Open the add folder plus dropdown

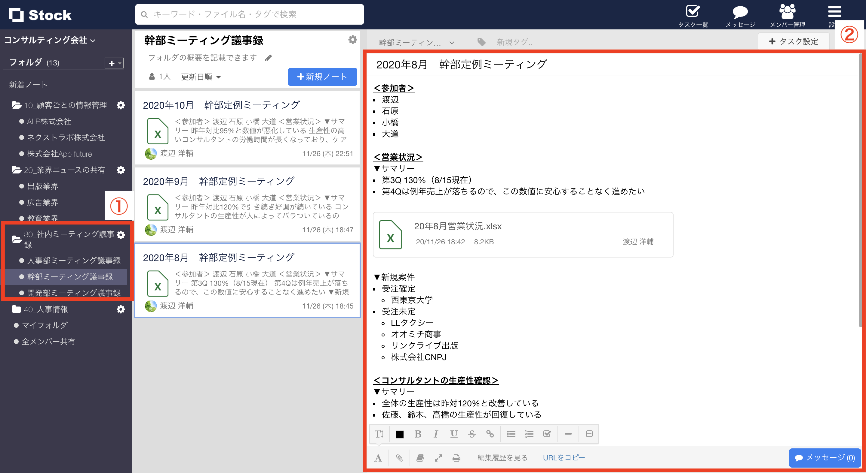point(114,63)
